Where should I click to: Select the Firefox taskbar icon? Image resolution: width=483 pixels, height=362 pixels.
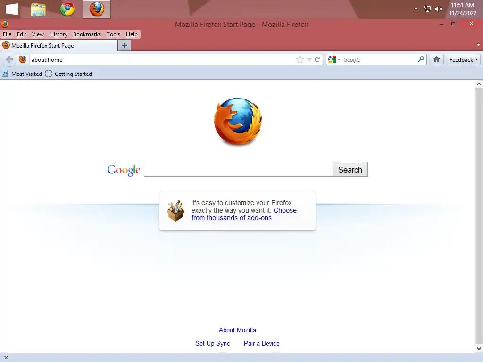[97, 9]
